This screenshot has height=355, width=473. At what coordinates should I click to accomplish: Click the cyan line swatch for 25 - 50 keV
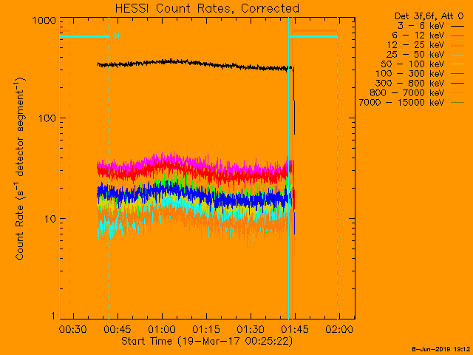tap(457, 55)
